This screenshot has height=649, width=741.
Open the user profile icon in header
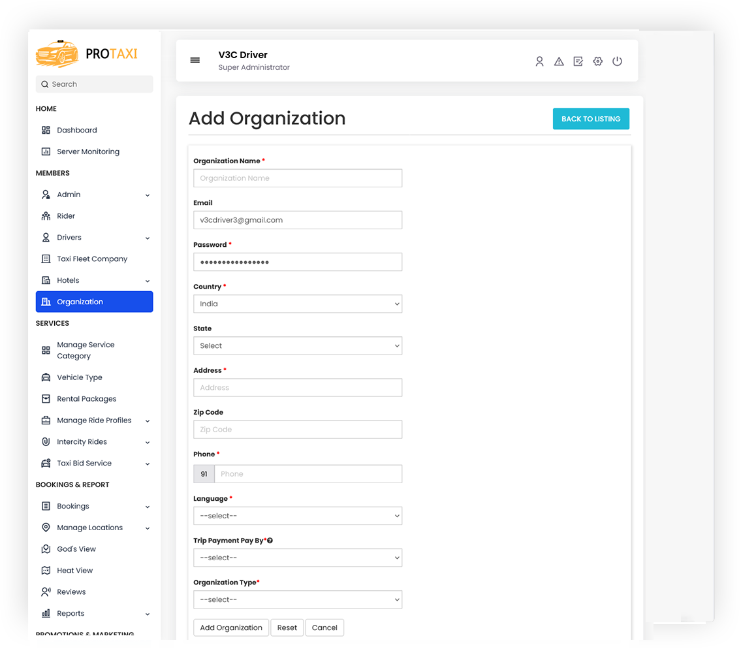[539, 61]
